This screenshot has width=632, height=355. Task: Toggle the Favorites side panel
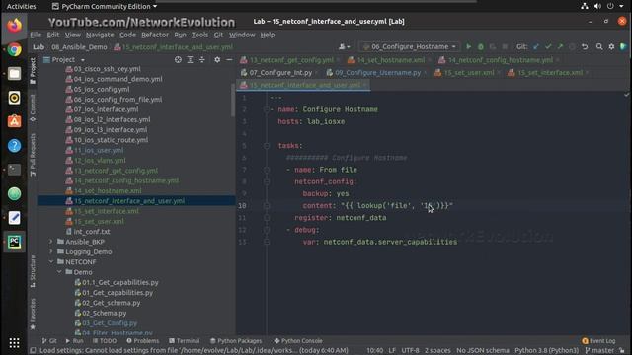[33, 314]
